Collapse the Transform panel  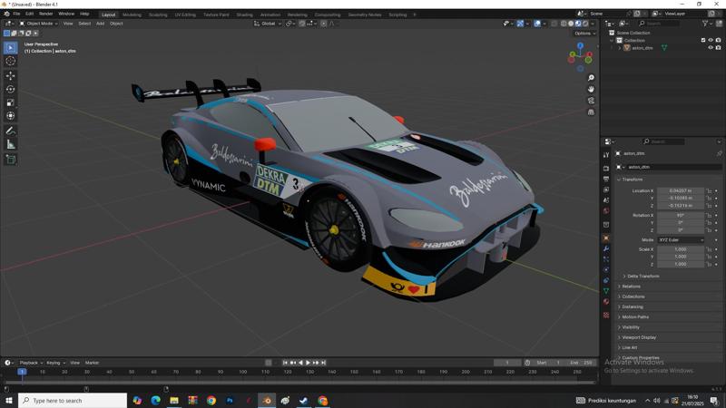tap(630, 180)
